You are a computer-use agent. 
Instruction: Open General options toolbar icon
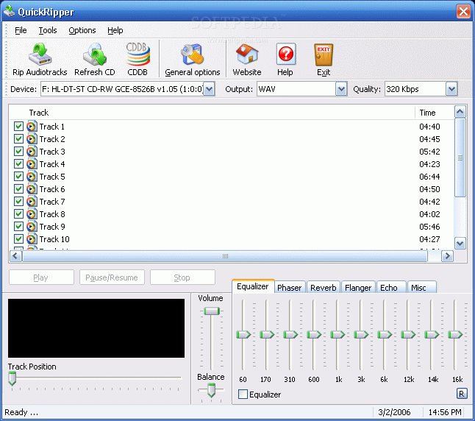[x=192, y=54]
